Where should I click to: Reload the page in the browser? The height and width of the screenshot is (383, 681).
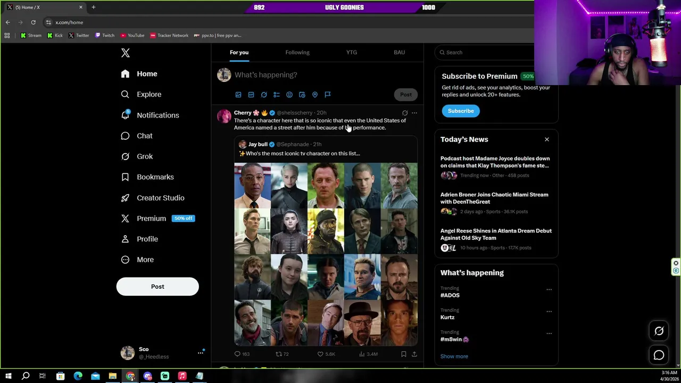click(33, 22)
